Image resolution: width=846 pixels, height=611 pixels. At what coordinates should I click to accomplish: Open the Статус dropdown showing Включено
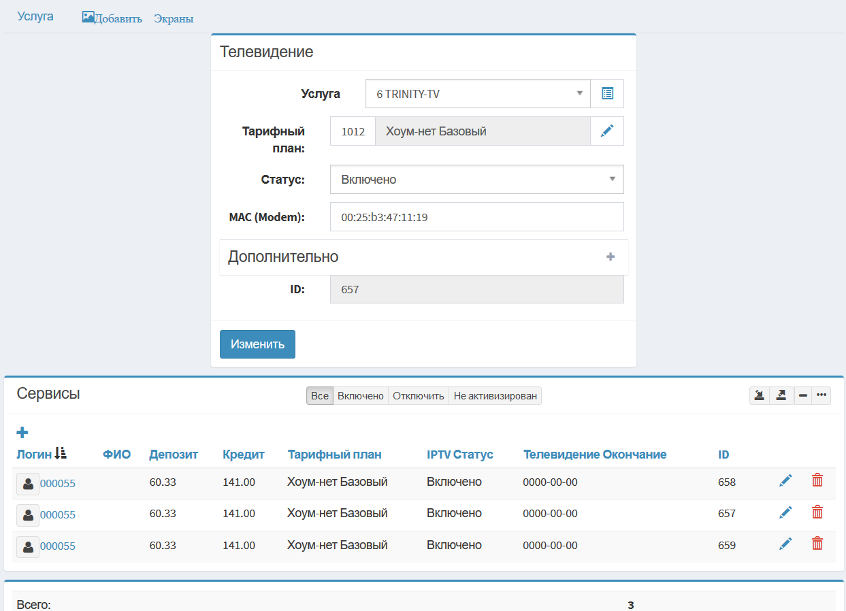click(476, 180)
